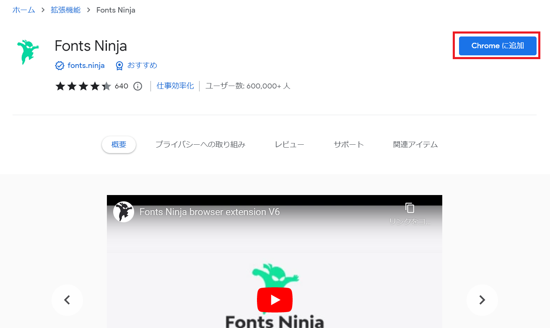Show the previous slide with left arrow
550x328 pixels.
[x=67, y=300]
